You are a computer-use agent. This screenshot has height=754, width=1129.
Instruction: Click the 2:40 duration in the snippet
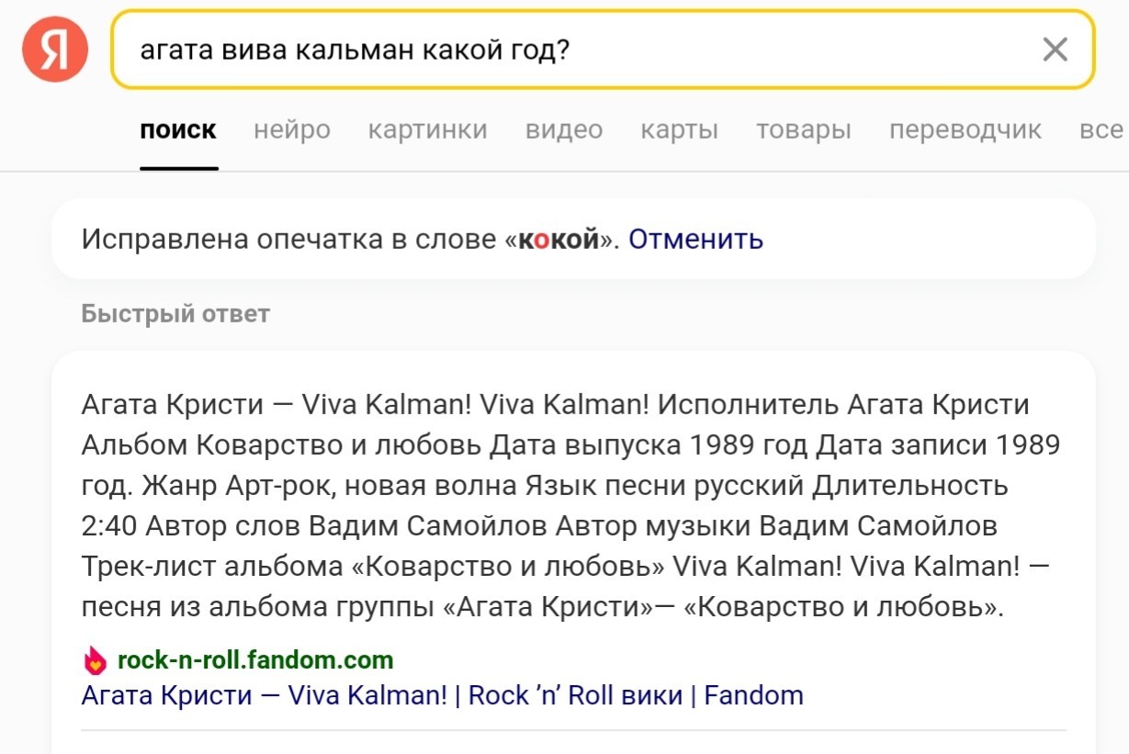[107, 525]
